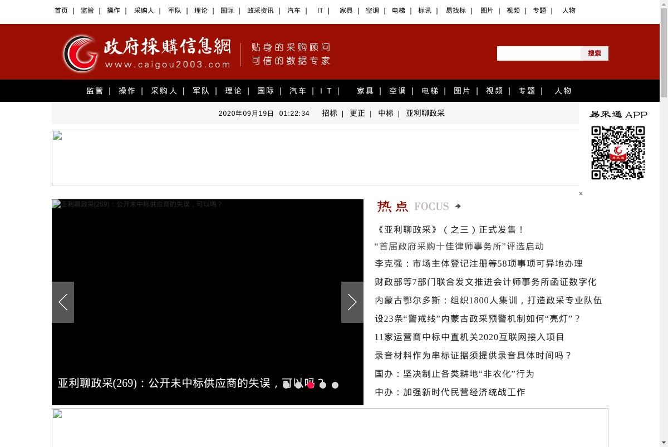668x447 pixels.
Task: Open 人物 in top navigation
Action: click(569, 11)
